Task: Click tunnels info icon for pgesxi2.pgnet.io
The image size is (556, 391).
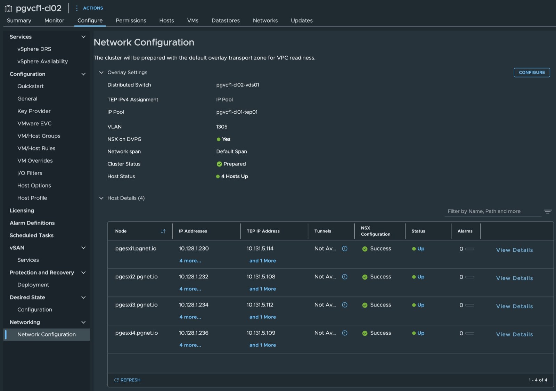Action: click(x=345, y=277)
